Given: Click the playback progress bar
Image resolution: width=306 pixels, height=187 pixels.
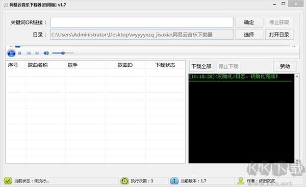Looking at the screenshot, I should tap(152, 46).
